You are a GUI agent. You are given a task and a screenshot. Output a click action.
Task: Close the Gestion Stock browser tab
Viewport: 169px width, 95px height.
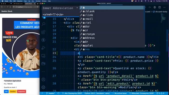[x=35, y=4]
